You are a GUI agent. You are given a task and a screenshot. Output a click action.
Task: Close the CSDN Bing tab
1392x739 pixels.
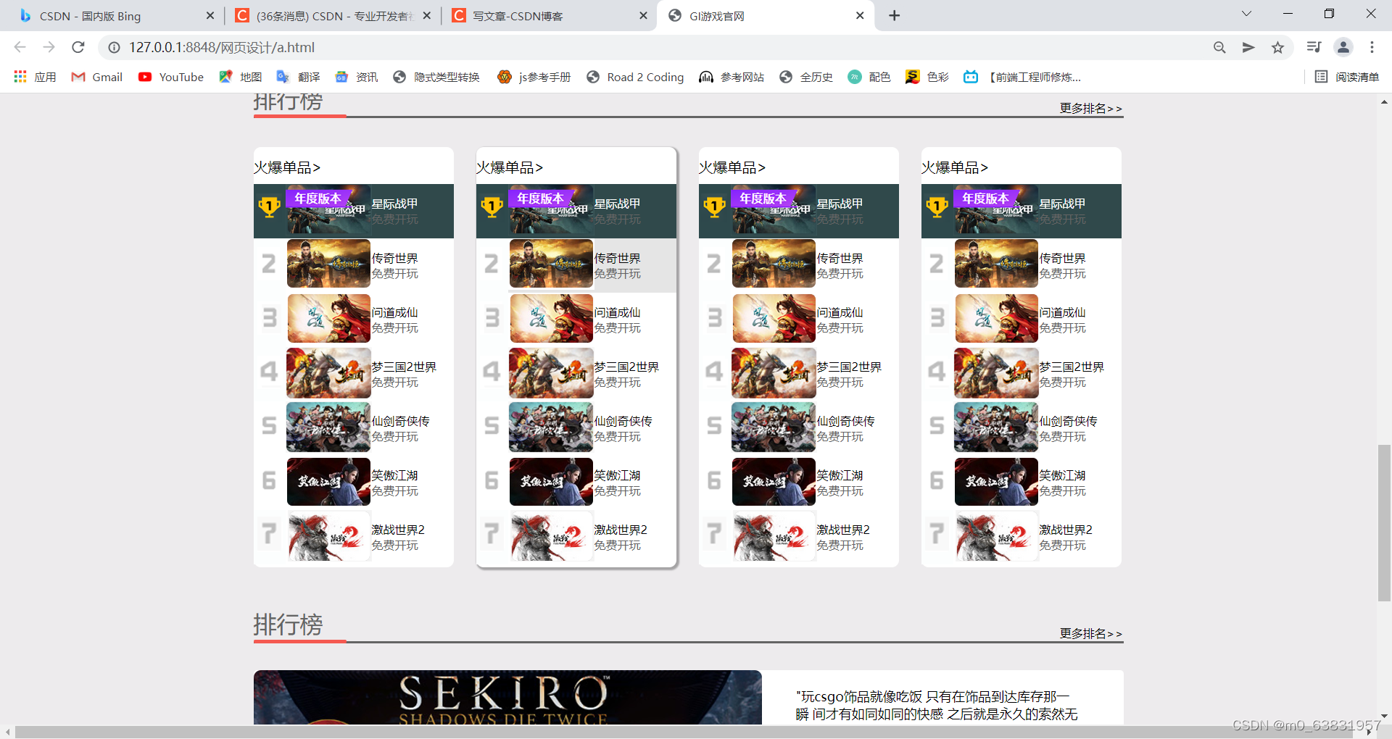210,15
